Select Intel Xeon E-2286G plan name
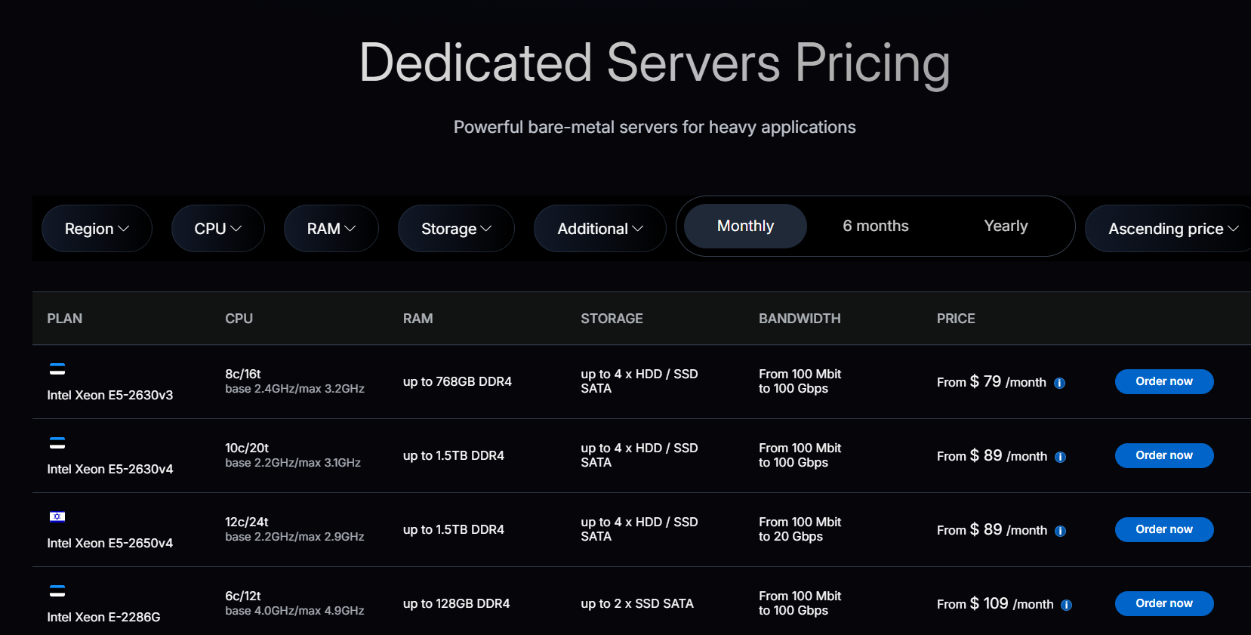Image resolution: width=1251 pixels, height=635 pixels. coord(103,617)
